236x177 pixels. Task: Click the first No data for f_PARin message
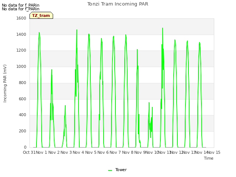tap(21, 5)
